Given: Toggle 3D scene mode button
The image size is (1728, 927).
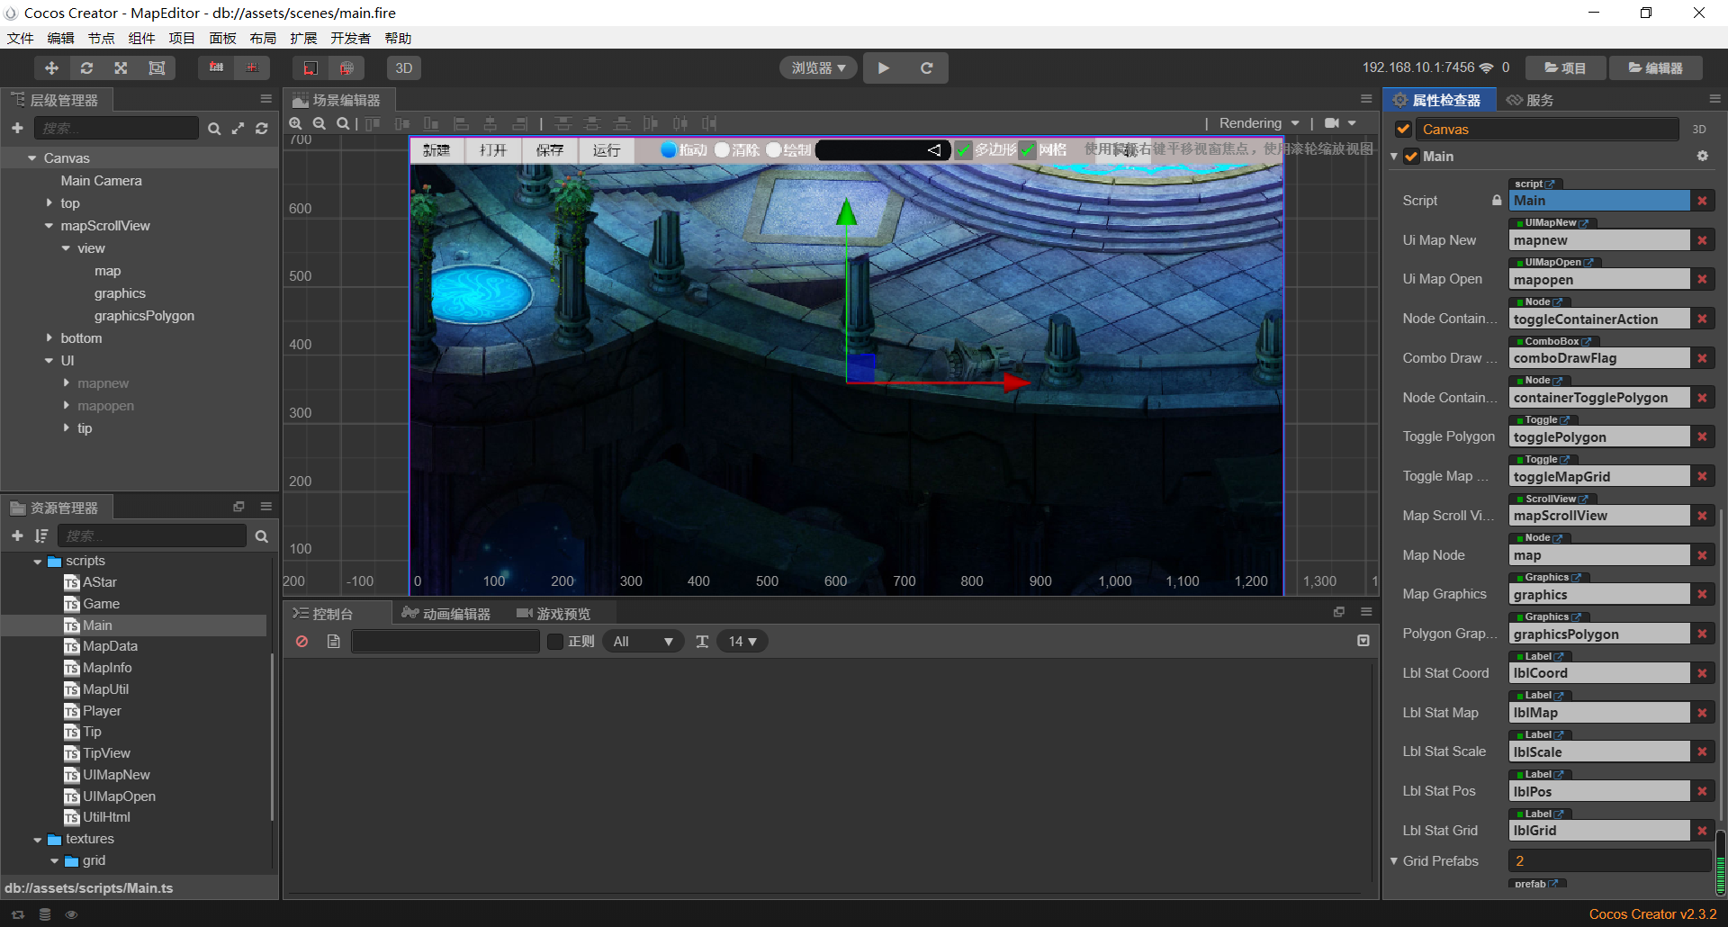Looking at the screenshot, I should [404, 68].
